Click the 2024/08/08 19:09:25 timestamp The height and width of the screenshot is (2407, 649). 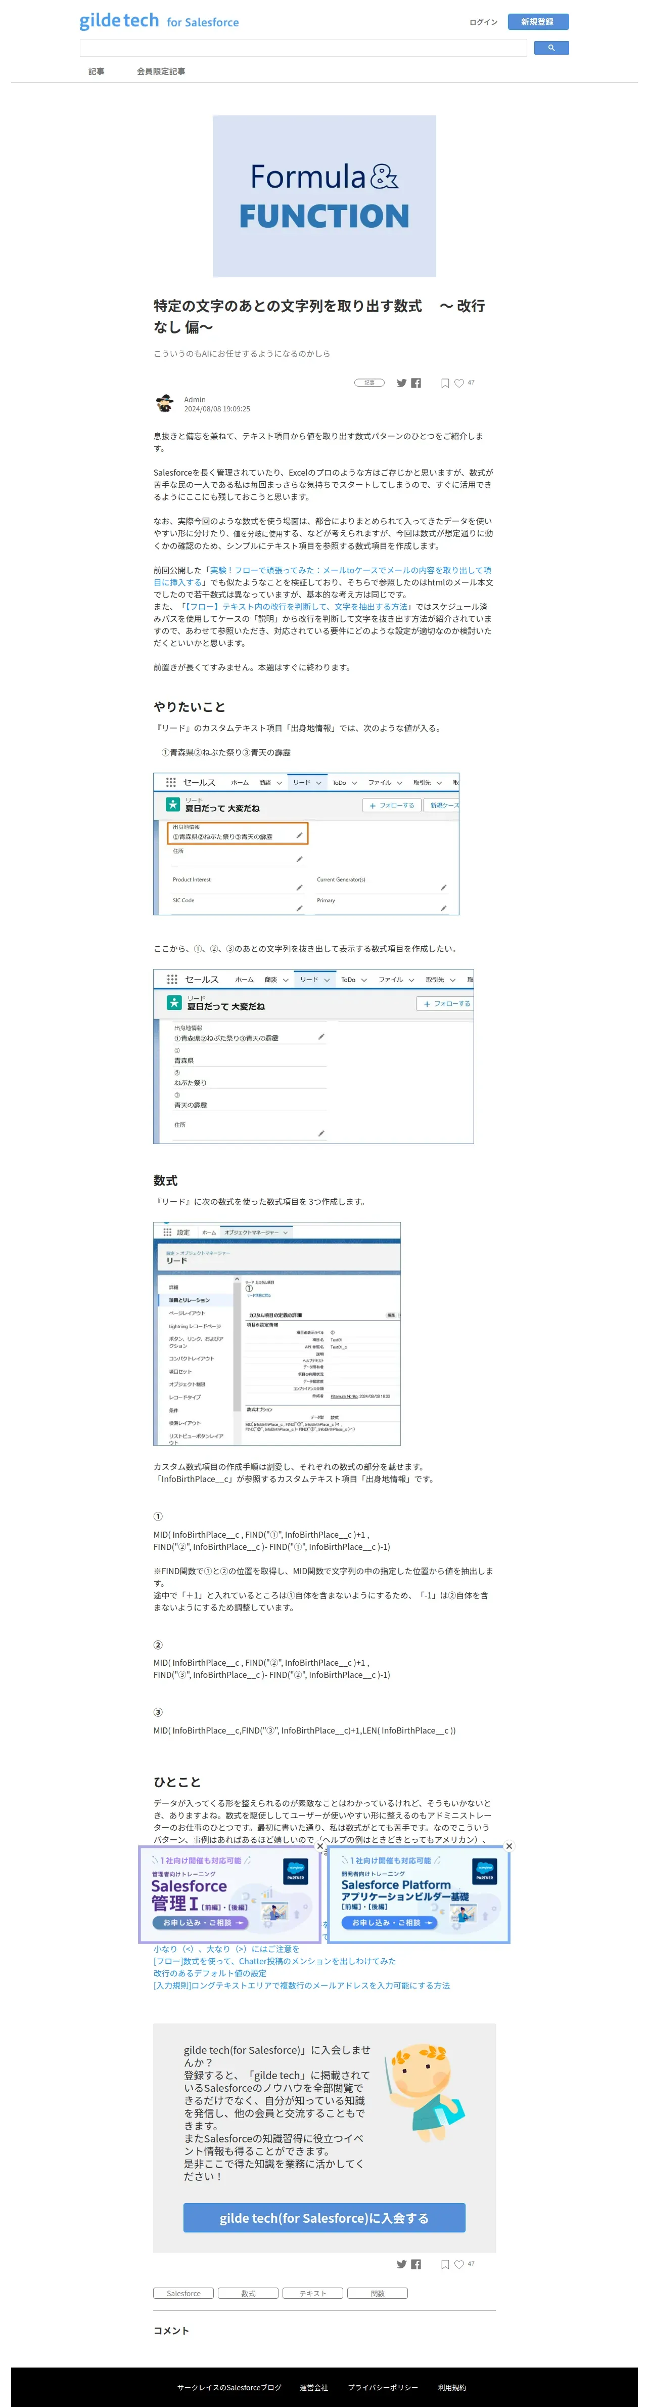click(x=217, y=408)
